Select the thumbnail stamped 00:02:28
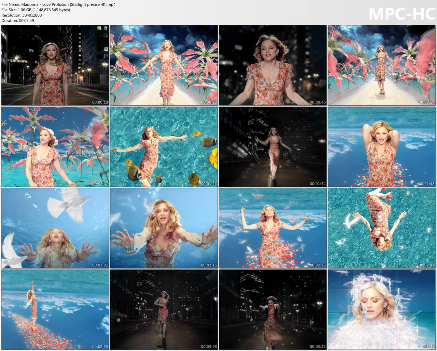 pos(273,228)
